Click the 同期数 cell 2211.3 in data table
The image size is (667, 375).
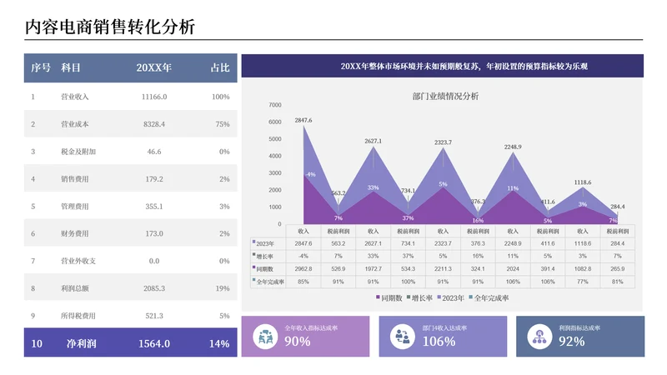tap(443, 269)
